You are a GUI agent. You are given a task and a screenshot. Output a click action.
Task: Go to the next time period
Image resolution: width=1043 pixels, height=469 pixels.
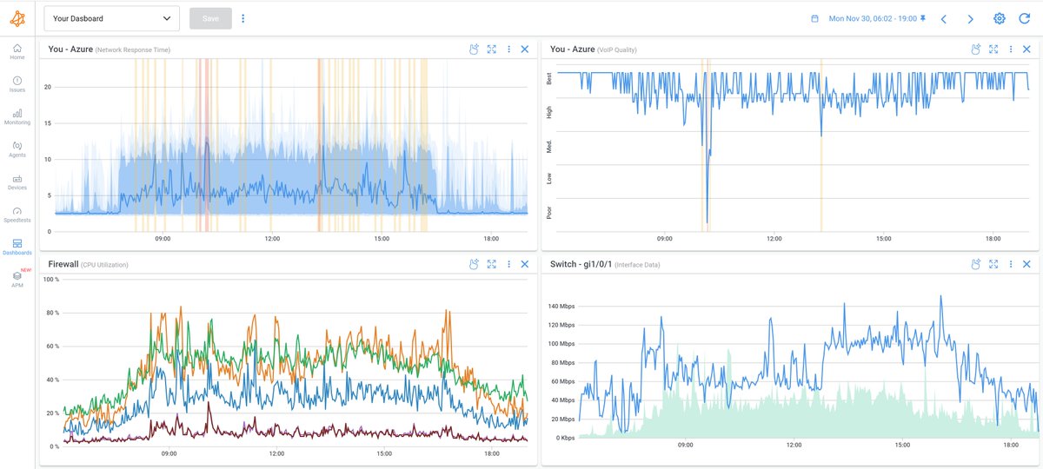(x=971, y=18)
